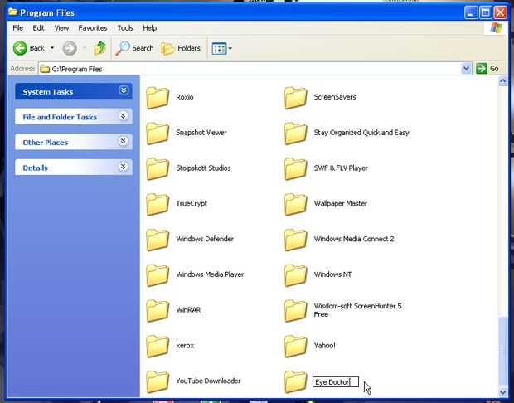Select the Windows Defender folder icon

click(158, 240)
